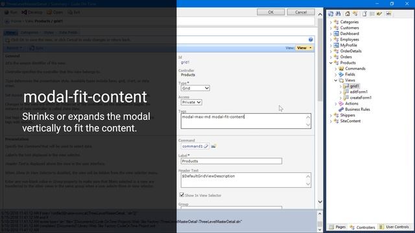Click the grid1 Id value text
The width and height of the screenshot is (415, 233).
185,62
